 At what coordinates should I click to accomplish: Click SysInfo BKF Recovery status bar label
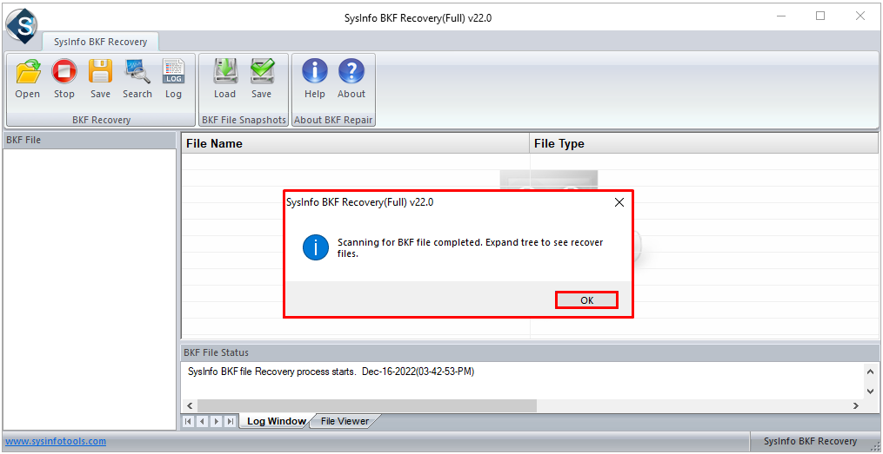pyautogui.click(x=810, y=441)
